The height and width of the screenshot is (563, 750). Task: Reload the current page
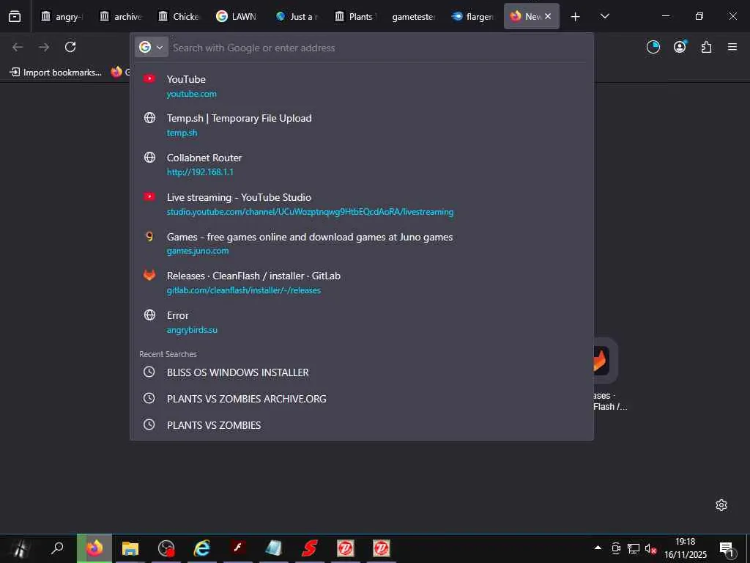click(70, 47)
